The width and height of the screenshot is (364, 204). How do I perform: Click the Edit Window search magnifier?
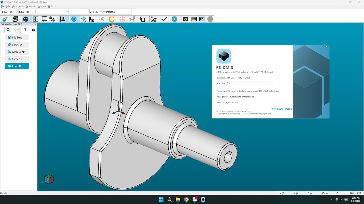9,30
